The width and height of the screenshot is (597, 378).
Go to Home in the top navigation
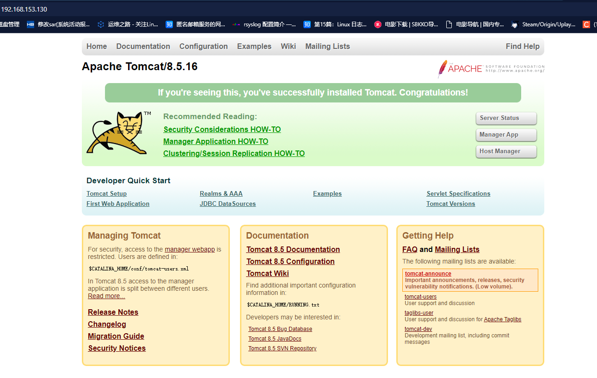coord(97,46)
